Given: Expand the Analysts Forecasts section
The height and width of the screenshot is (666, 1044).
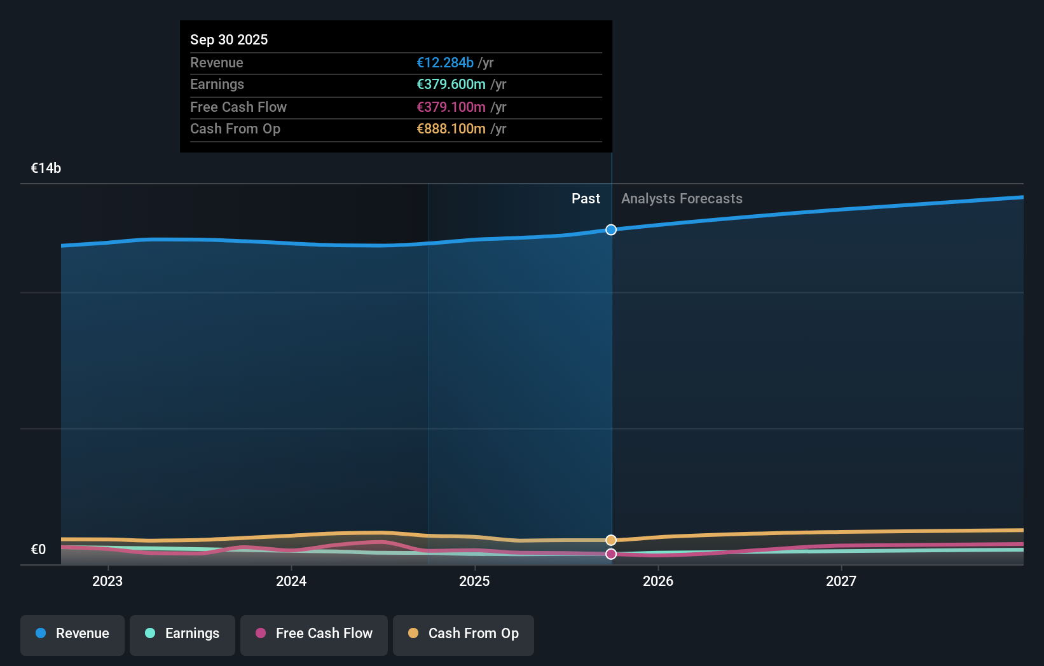Looking at the screenshot, I should click(682, 198).
